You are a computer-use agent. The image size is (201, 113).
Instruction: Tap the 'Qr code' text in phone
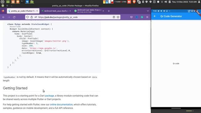coord(176,63)
